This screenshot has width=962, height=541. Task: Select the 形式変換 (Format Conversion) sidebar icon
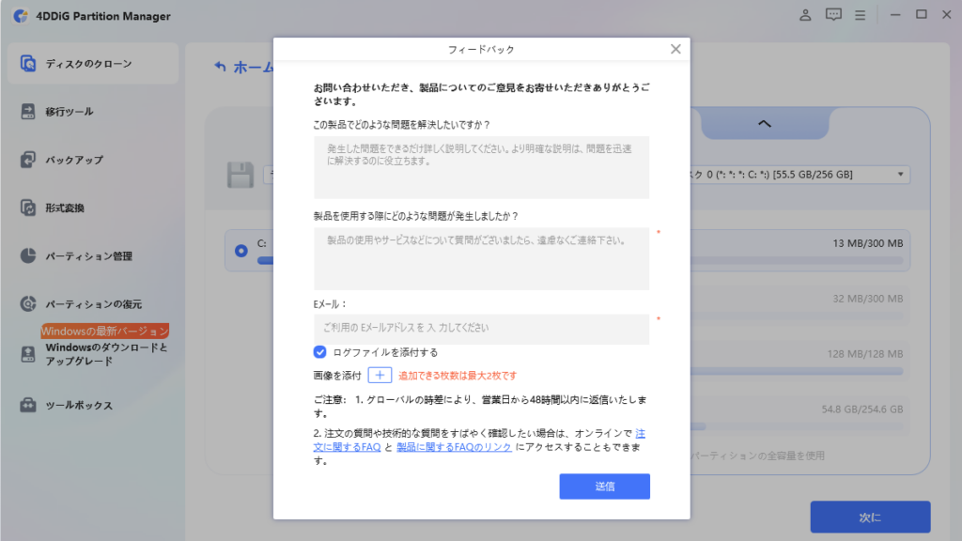tap(30, 208)
